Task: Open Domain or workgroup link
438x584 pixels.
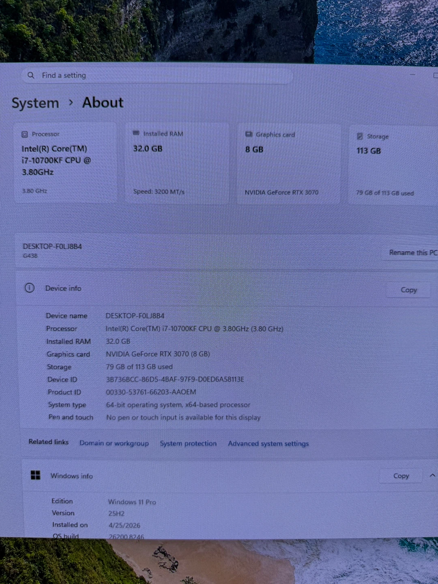Action: 114,443
